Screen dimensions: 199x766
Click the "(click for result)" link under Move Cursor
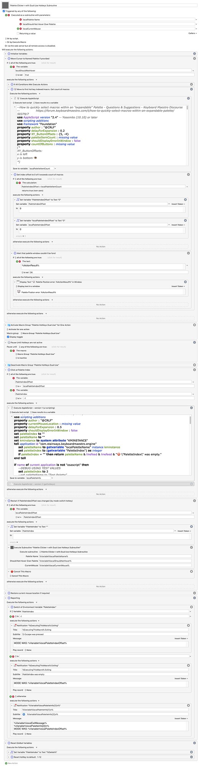click(x=48, y=62)
